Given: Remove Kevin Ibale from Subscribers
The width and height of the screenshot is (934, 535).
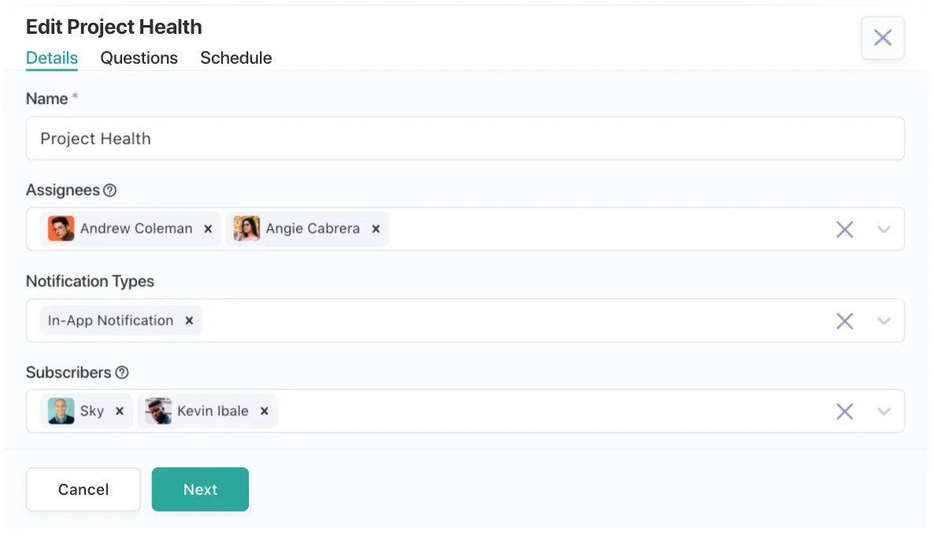Looking at the screenshot, I should 265,411.
